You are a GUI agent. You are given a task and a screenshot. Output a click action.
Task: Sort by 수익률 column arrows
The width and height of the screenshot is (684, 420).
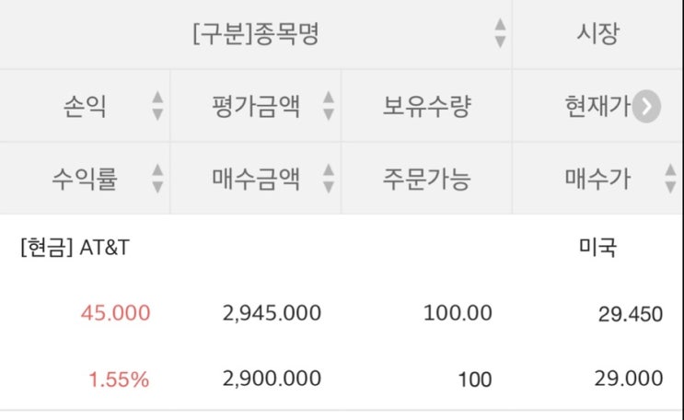tap(157, 178)
